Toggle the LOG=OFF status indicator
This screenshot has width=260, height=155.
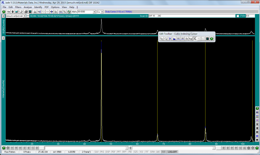tap(173, 152)
